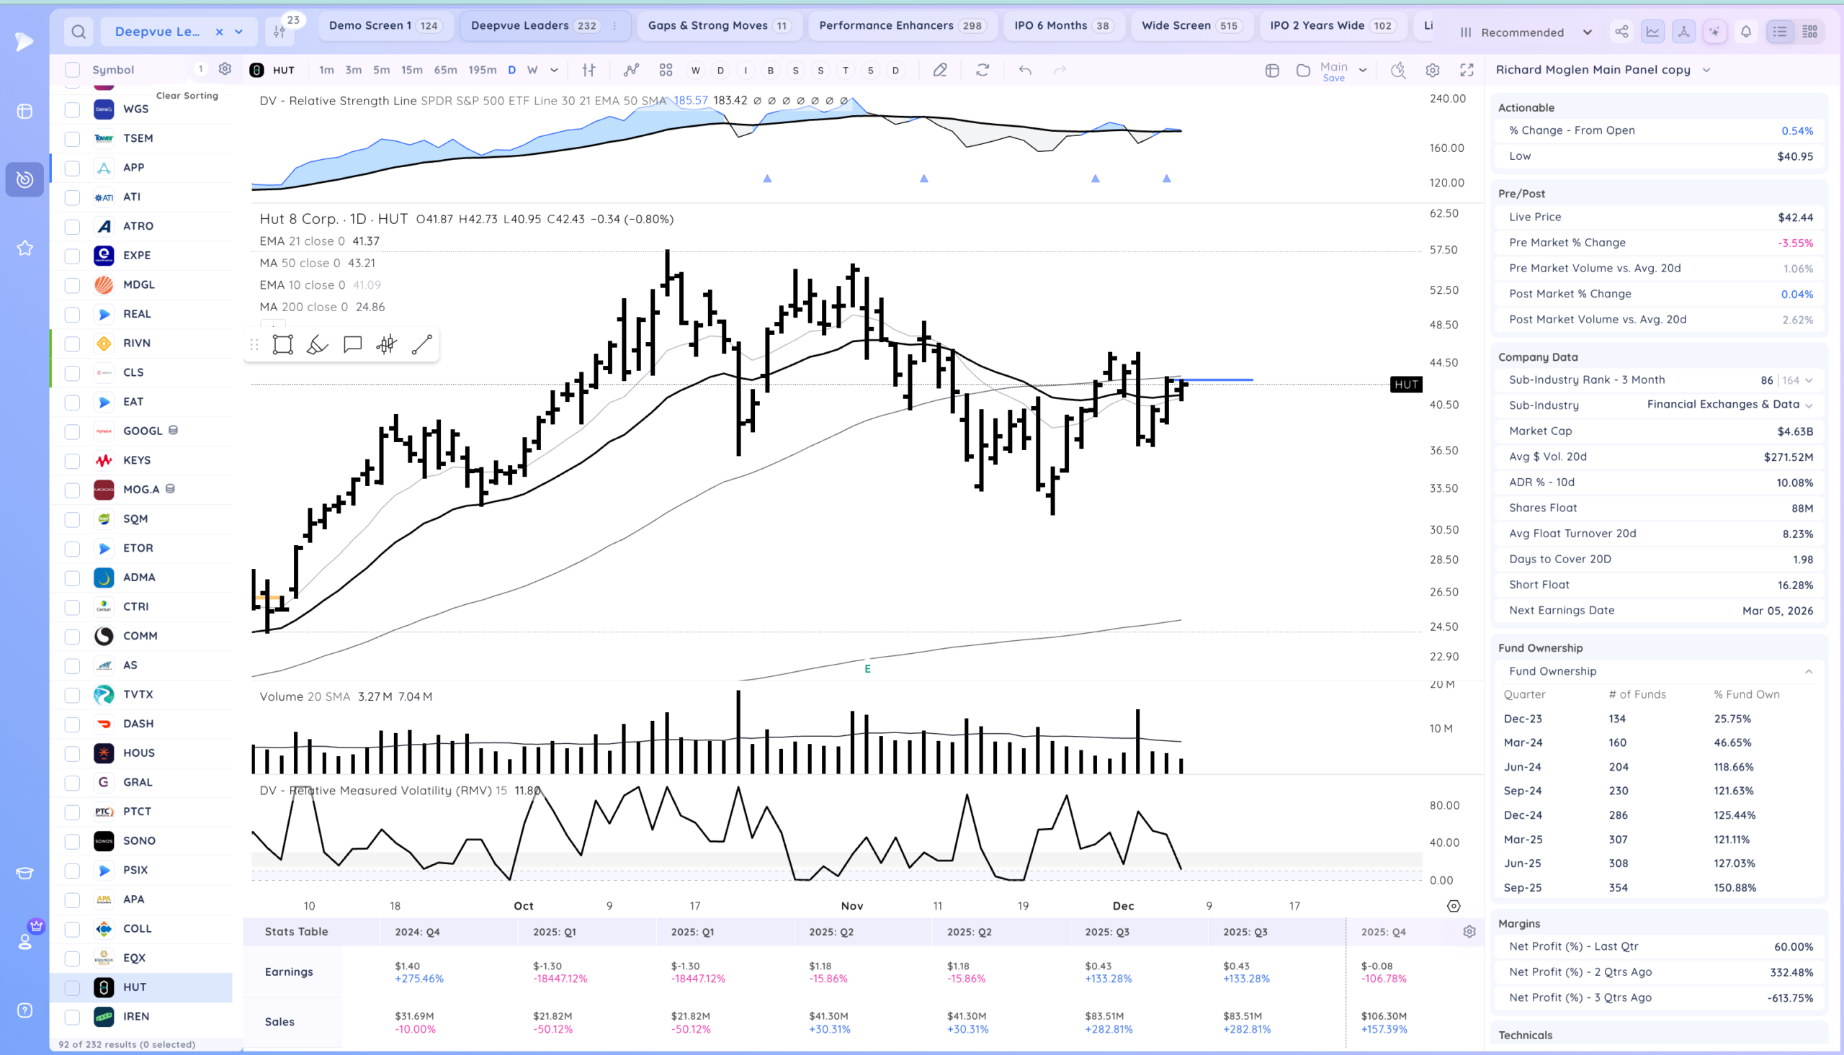This screenshot has height=1055, width=1844.
Task: Select the trend line drawing tool
Action: coord(421,345)
